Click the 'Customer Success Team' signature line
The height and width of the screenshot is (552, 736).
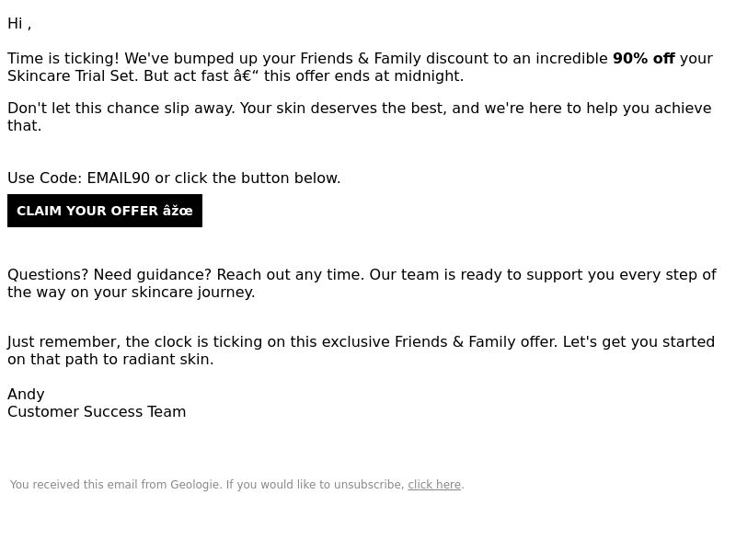pos(97,411)
